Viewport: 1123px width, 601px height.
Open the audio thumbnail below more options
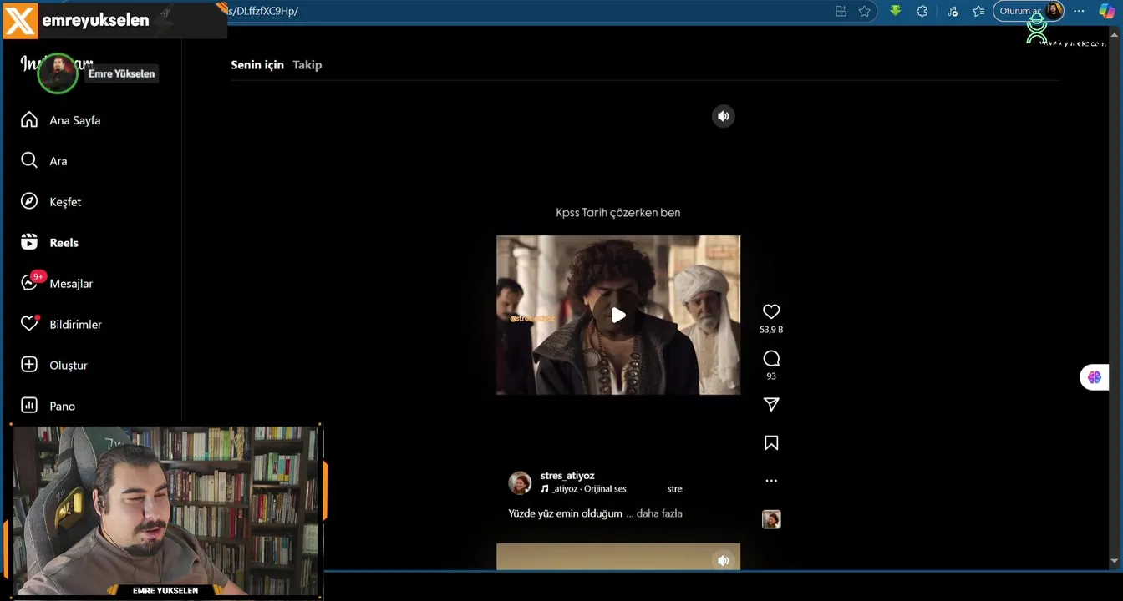click(x=771, y=519)
